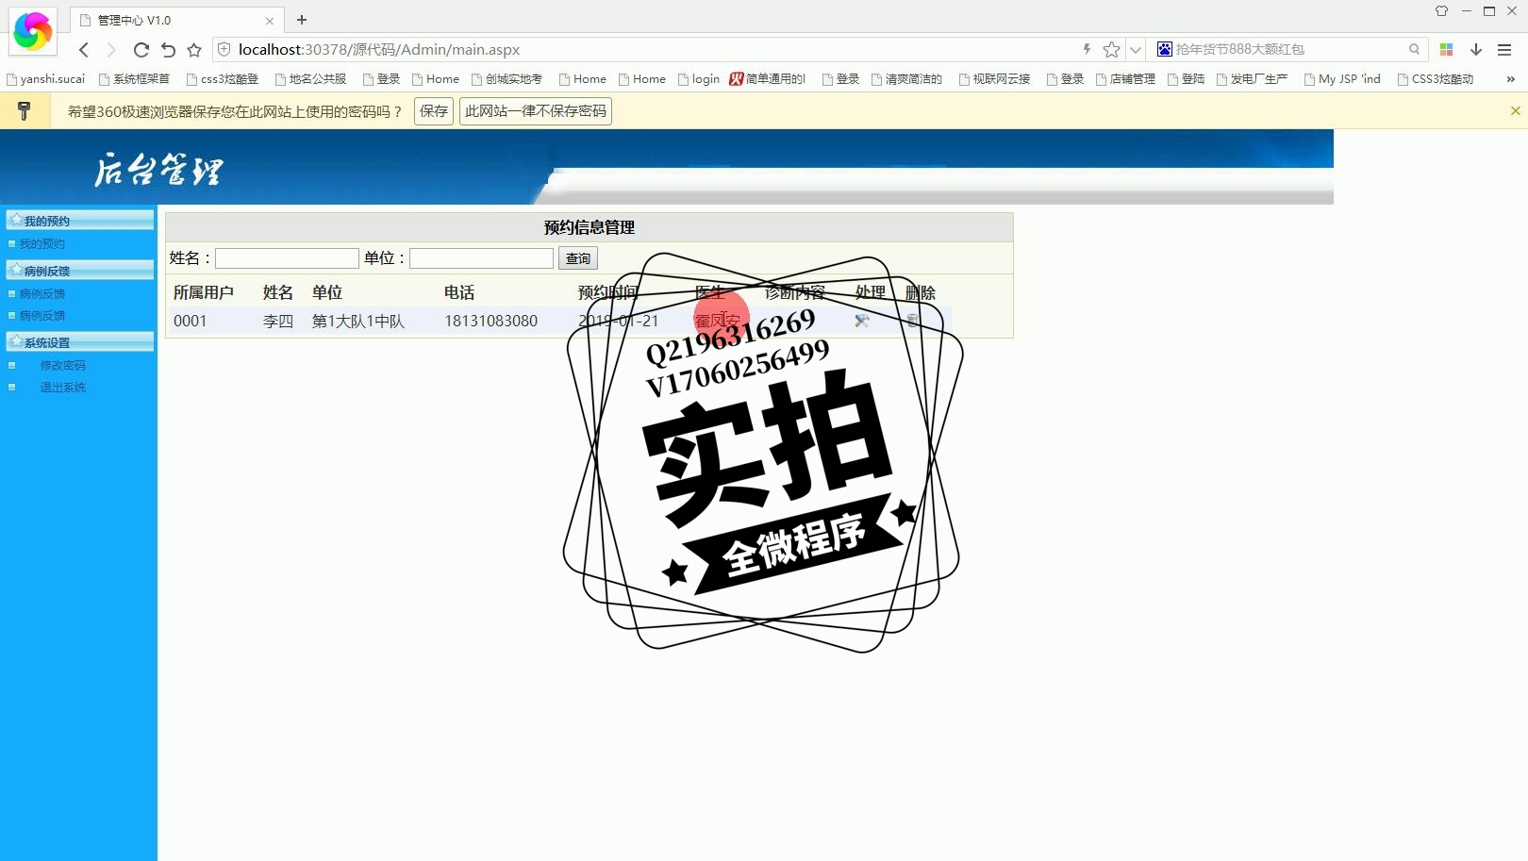Viewport: 1528px width, 861px height.
Task: Open the 清爽简洁的 bookmark
Action: (907, 79)
